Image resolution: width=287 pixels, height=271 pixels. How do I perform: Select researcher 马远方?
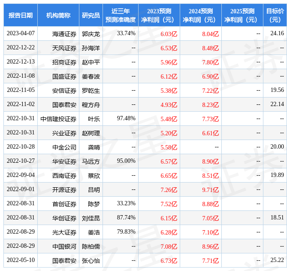(x=91, y=161)
